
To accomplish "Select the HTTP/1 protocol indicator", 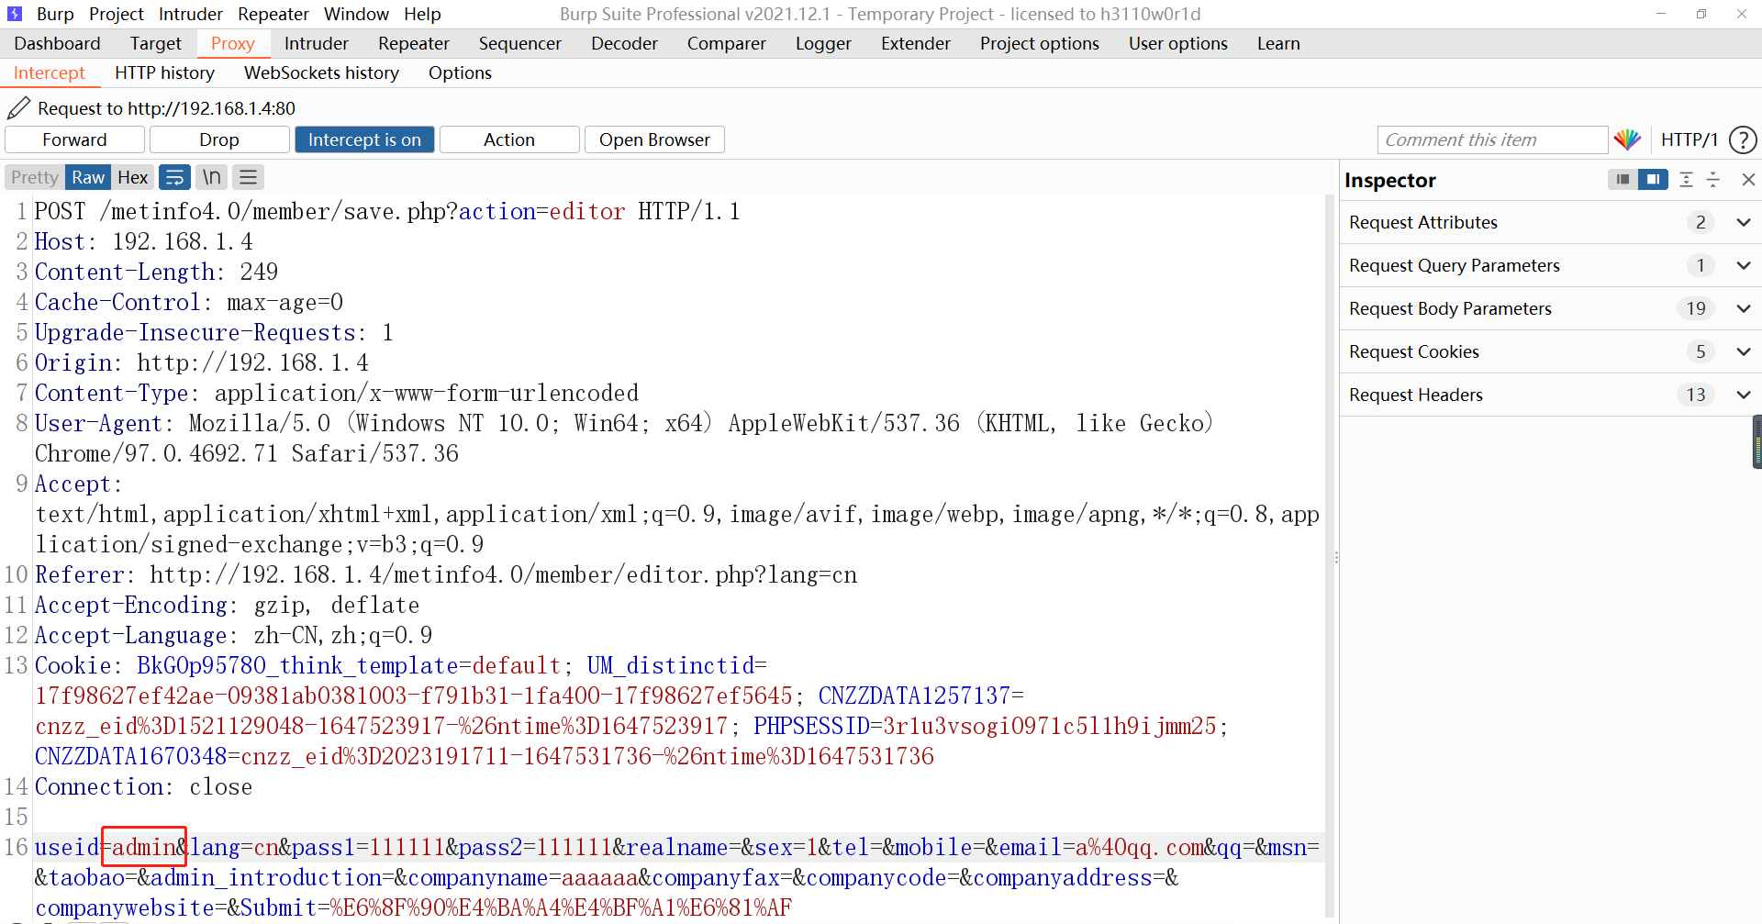I will click(1689, 139).
